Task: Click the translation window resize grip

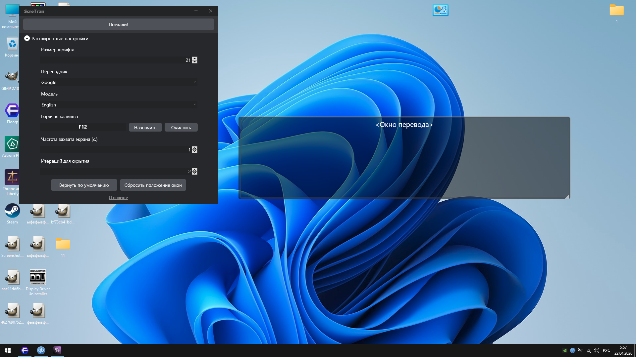Action: coord(567,197)
